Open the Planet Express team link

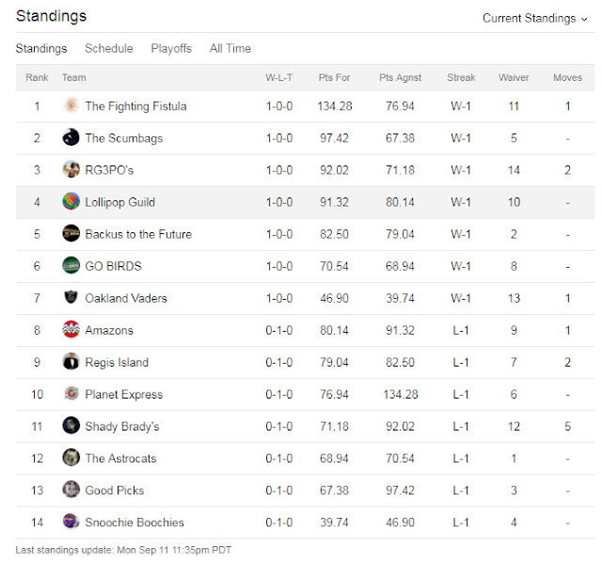[123, 395]
